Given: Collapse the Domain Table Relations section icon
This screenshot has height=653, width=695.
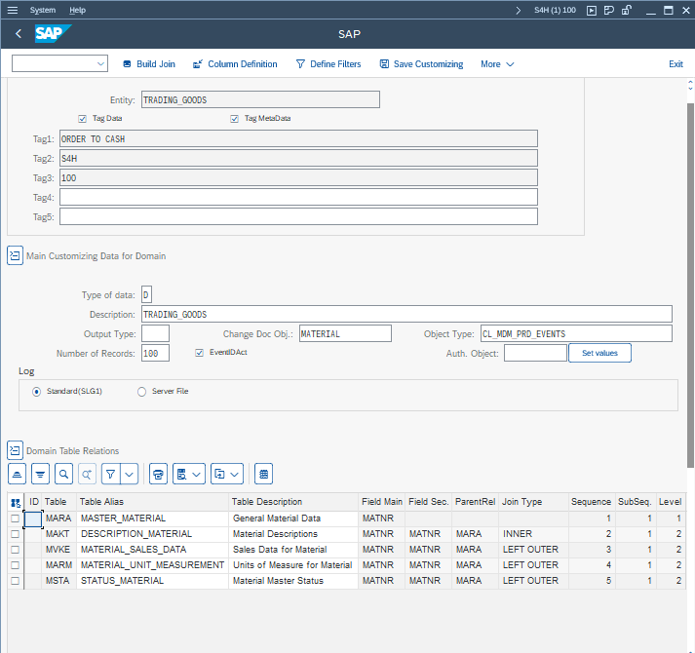Looking at the screenshot, I should [15, 450].
